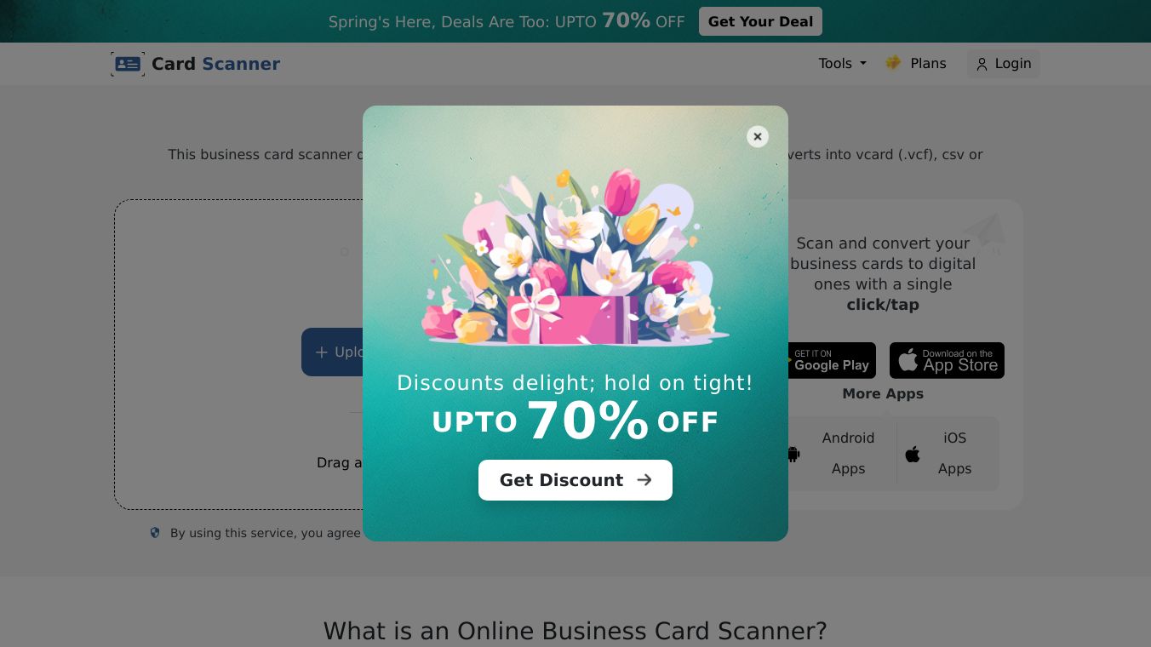Close the discount popup with X
The height and width of the screenshot is (647, 1151).
758,137
